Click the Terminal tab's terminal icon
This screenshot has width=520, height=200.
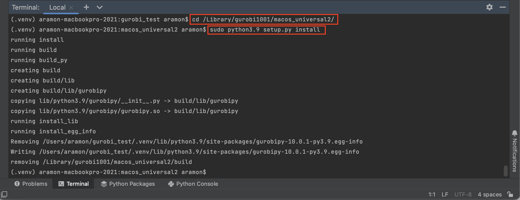61,183
